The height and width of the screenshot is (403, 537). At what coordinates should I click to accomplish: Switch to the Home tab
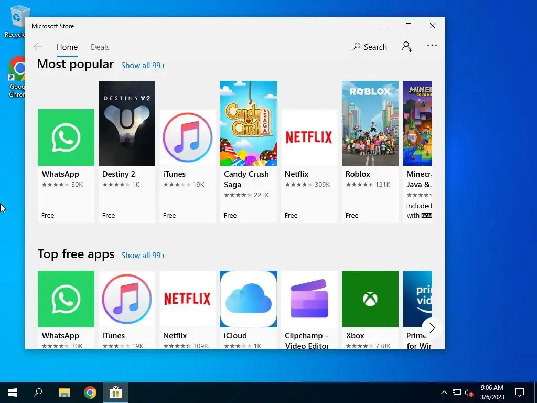(67, 47)
